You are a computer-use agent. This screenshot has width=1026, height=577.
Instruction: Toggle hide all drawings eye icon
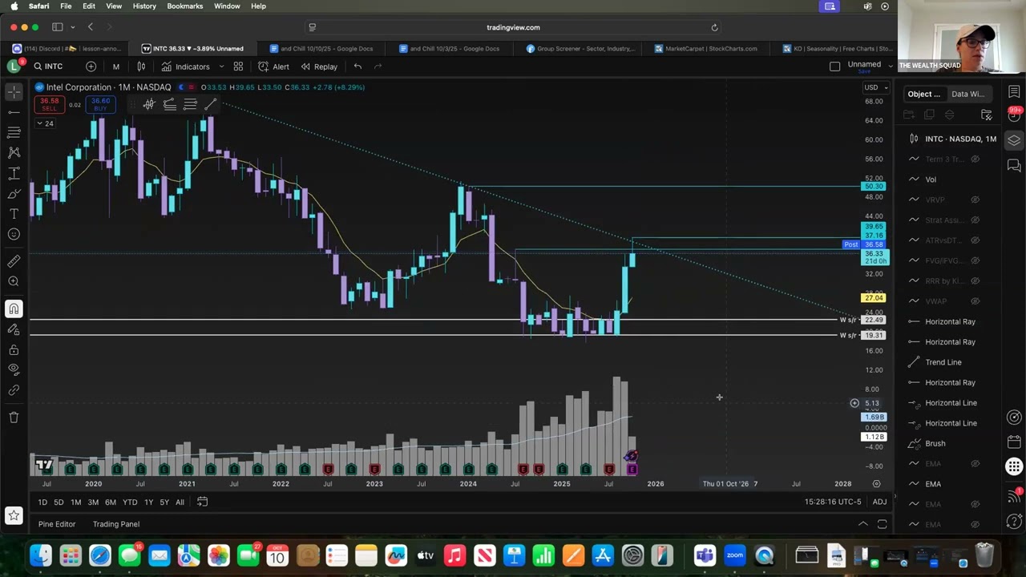[x=14, y=369]
